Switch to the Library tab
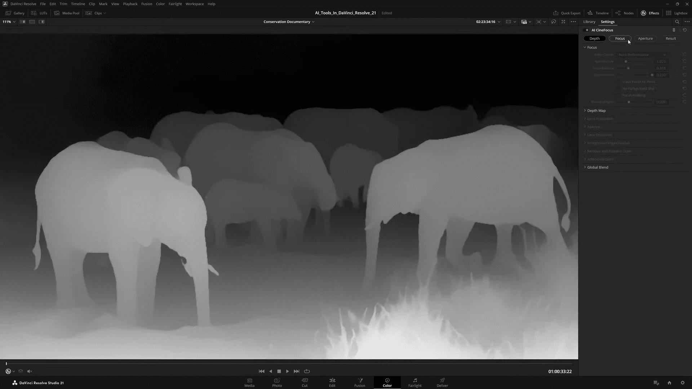The height and width of the screenshot is (389, 692). coord(589,22)
